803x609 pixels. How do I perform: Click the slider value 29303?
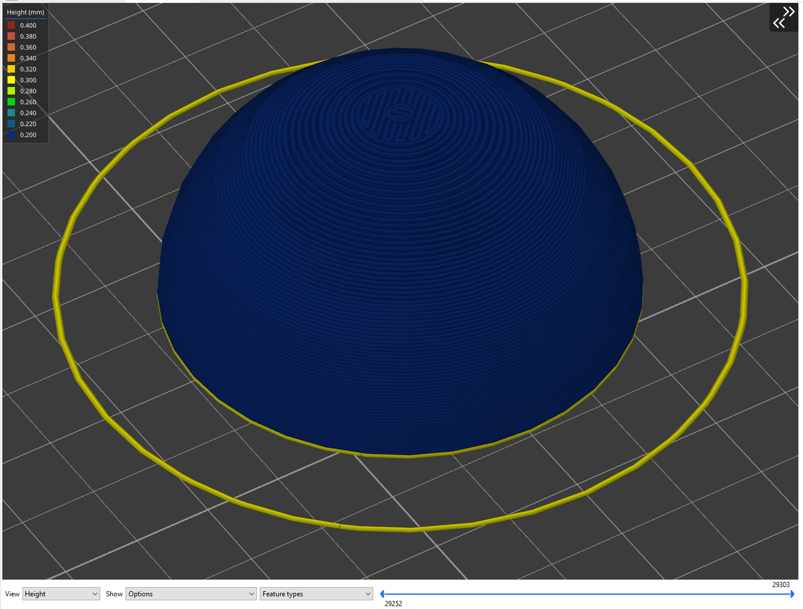click(781, 585)
